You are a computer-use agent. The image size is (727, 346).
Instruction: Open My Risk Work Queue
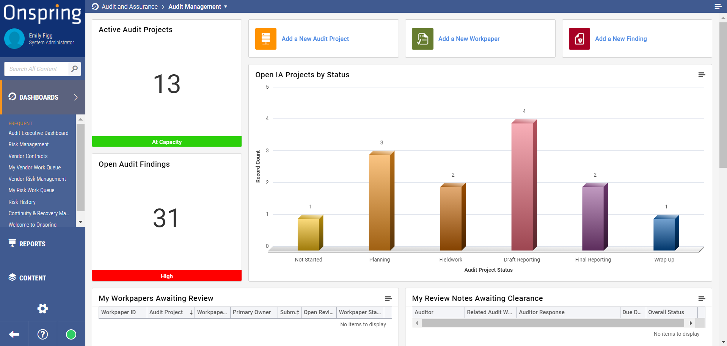pyautogui.click(x=31, y=190)
